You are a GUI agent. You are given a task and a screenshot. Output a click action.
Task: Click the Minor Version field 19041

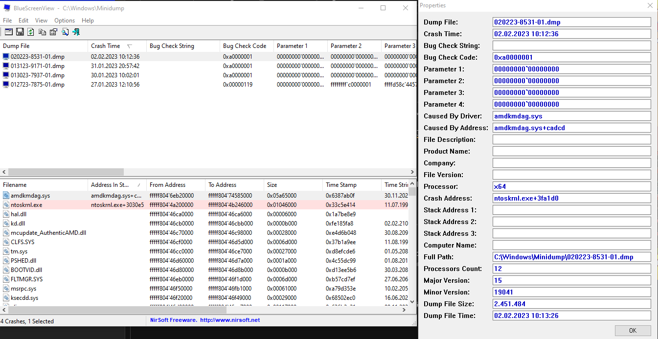(x=572, y=292)
